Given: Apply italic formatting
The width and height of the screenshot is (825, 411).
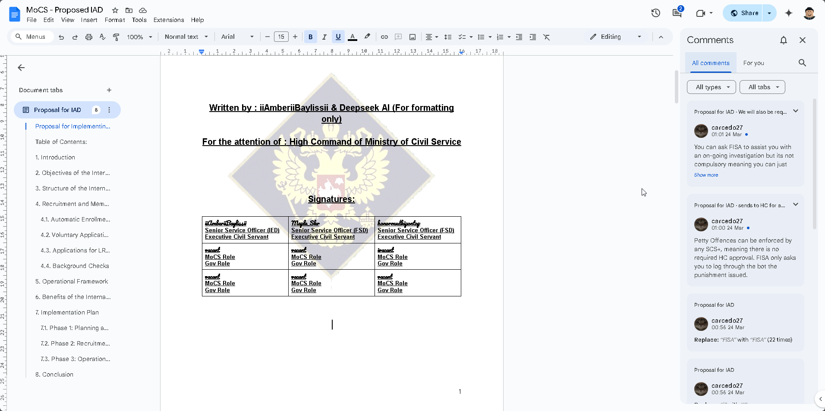Looking at the screenshot, I should pos(324,37).
